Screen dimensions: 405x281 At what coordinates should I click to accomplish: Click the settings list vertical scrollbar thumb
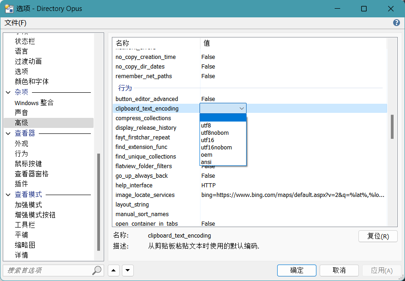tap(392, 127)
